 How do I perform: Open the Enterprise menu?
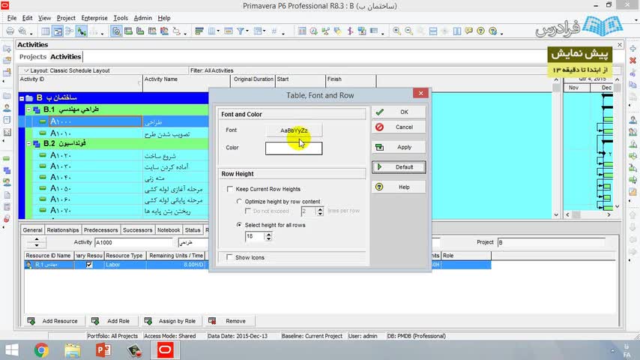[94, 18]
